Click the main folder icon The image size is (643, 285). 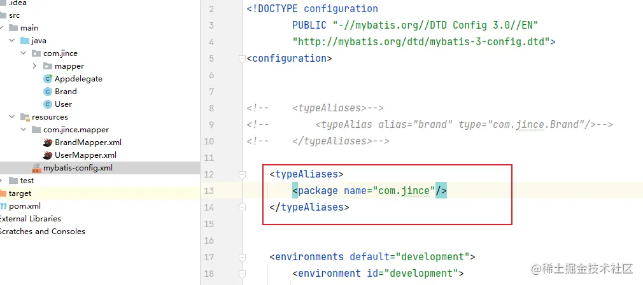tap(13, 28)
